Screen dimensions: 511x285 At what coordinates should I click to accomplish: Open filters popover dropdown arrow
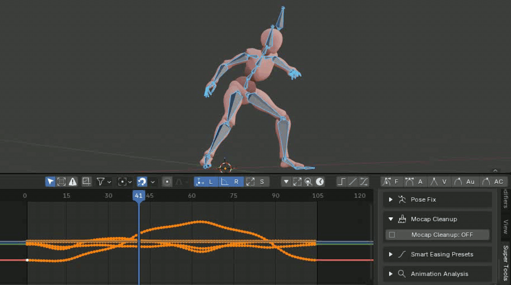pyautogui.click(x=109, y=182)
